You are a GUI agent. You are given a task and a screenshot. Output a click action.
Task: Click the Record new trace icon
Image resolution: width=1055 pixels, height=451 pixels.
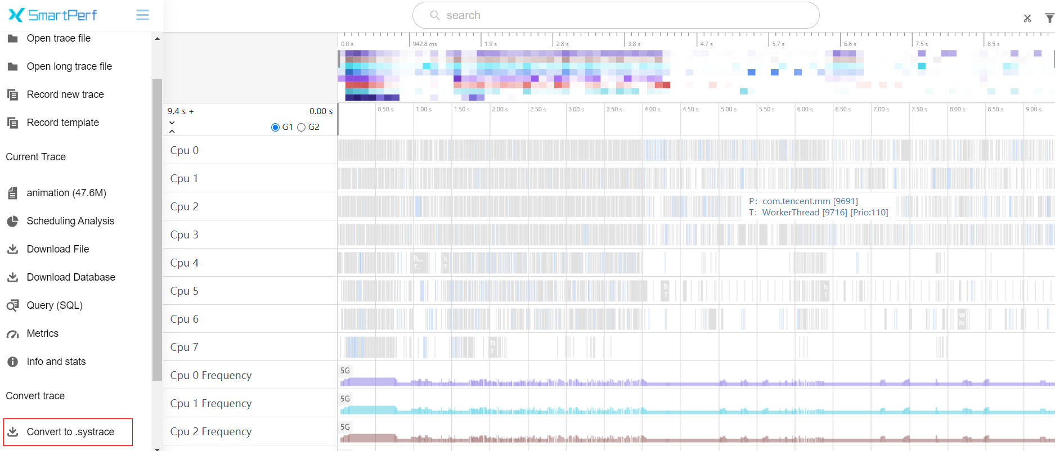point(12,94)
